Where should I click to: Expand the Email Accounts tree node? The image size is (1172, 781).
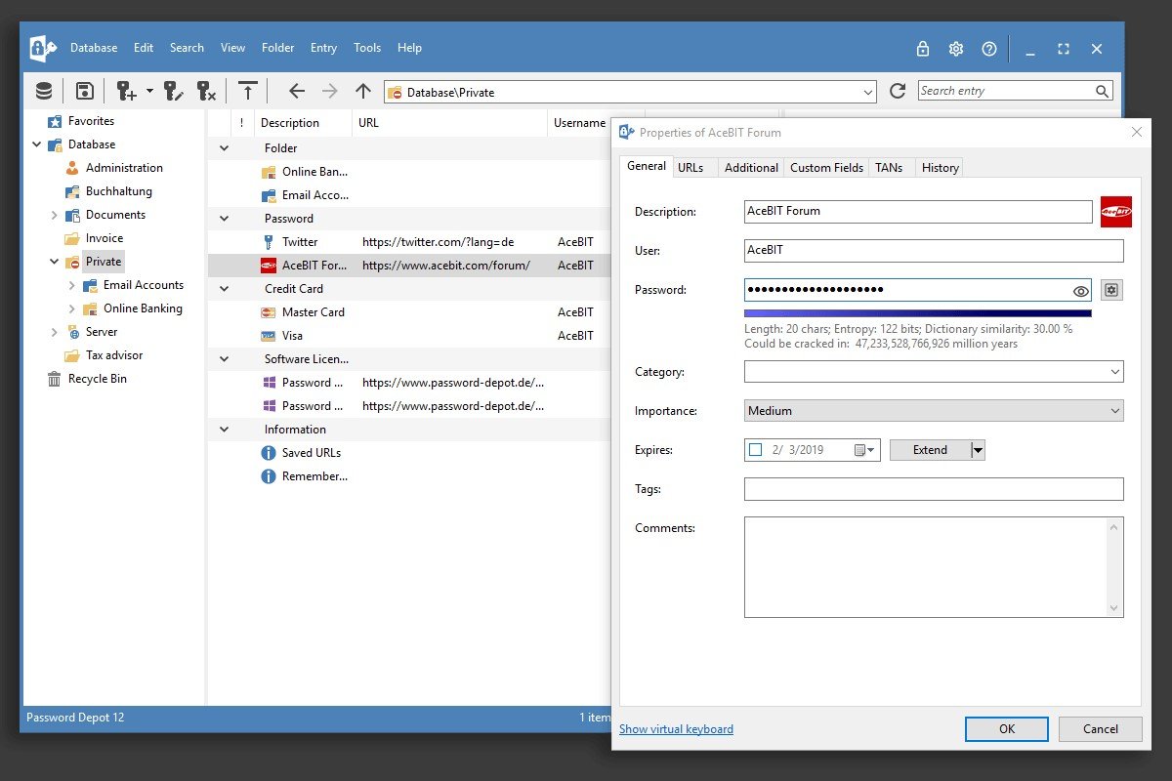click(72, 285)
